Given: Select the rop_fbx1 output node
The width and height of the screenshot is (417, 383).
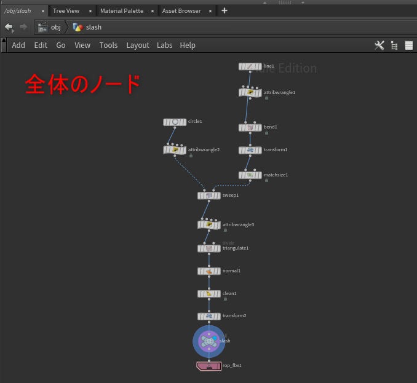Looking at the screenshot, I should (209, 366).
